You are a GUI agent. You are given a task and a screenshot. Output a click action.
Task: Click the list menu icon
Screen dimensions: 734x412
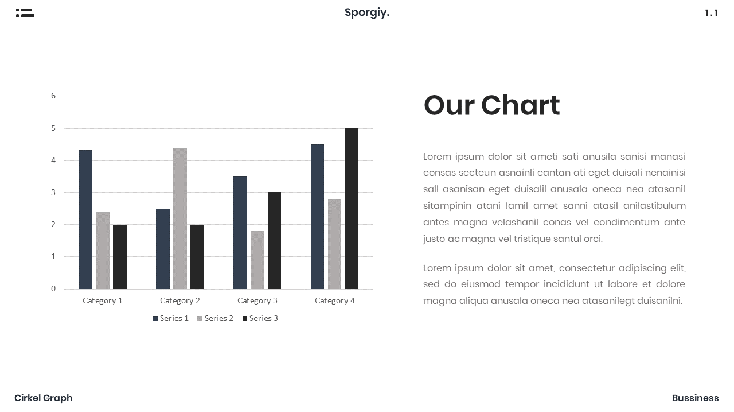tap(25, 13)
